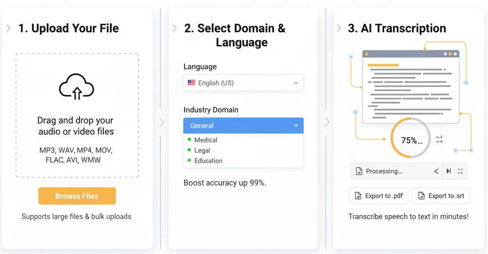Image resolution: width=488 pixels, height=254 pixels.
Task: Click the US flag icon in Language field
Action: (x=191, y=83)
